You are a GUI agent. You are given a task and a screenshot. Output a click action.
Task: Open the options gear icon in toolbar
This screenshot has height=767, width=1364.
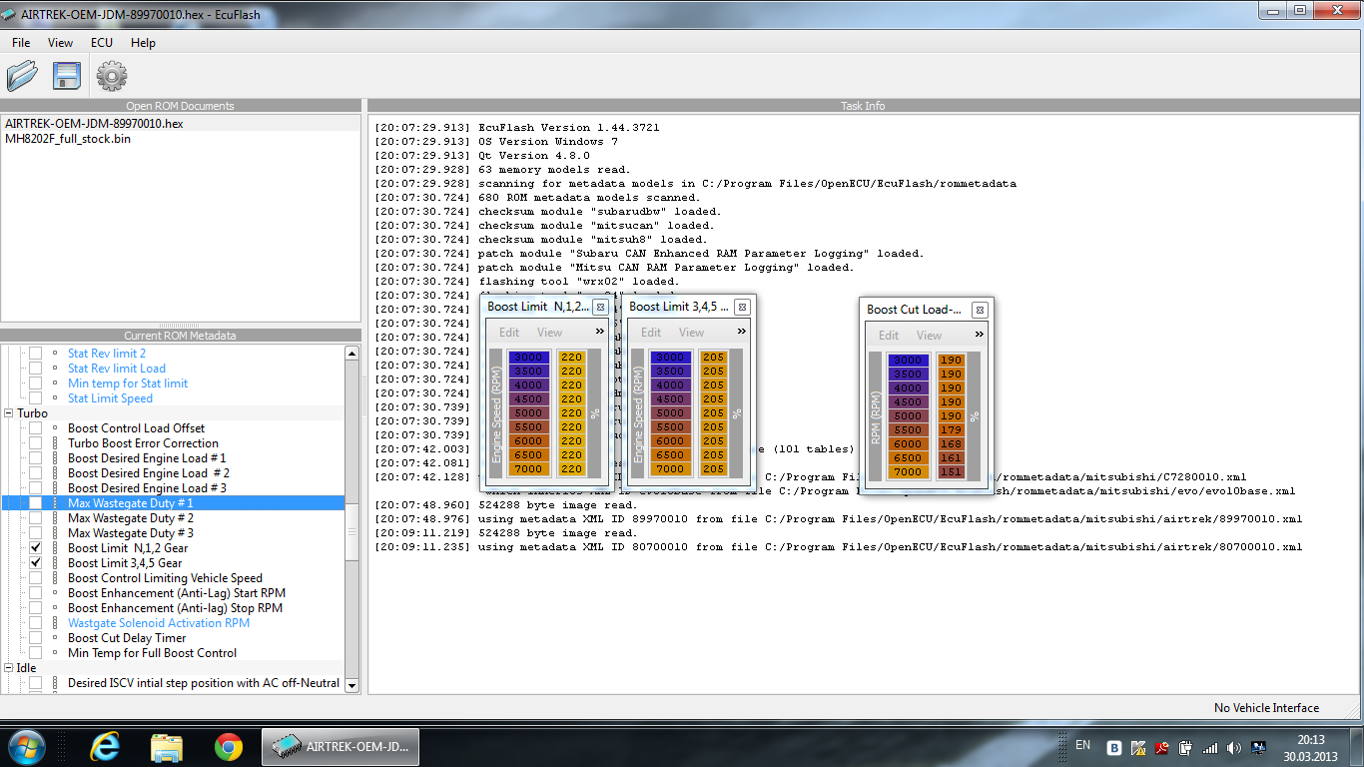point(111,76)
